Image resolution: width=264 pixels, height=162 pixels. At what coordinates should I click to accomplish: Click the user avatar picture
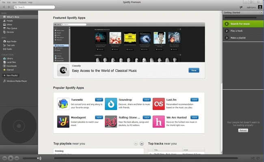click(260, 7)
